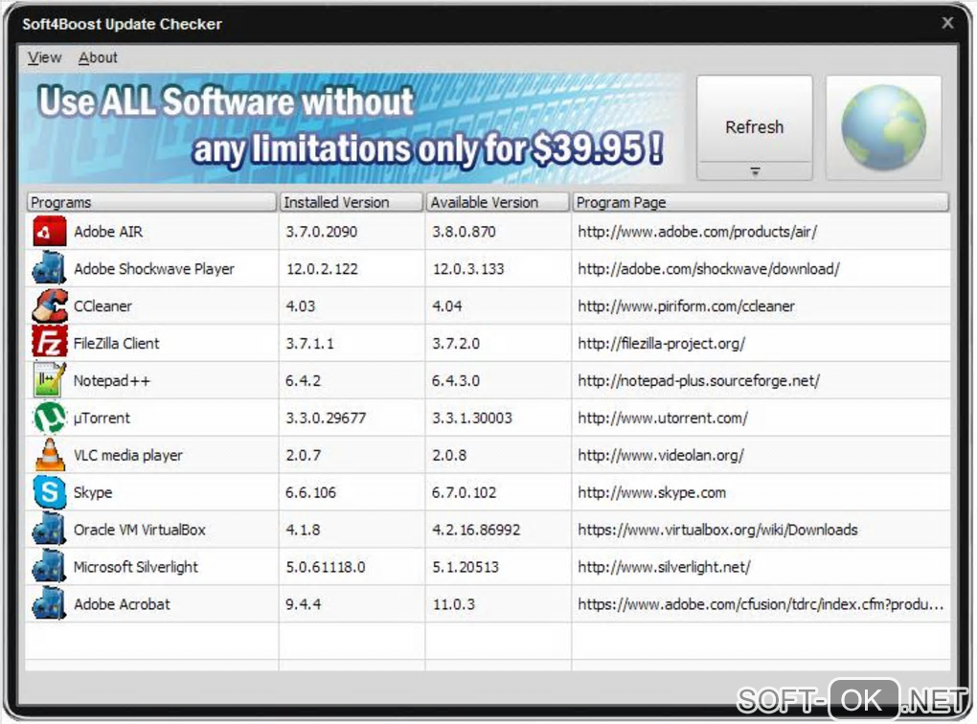This screenshot has height=724, width=977.
Task: Open the www.skype.com link
Action: coord(651,492)
